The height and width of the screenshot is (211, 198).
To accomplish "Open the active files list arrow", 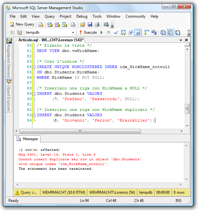I will pos(181,40).
